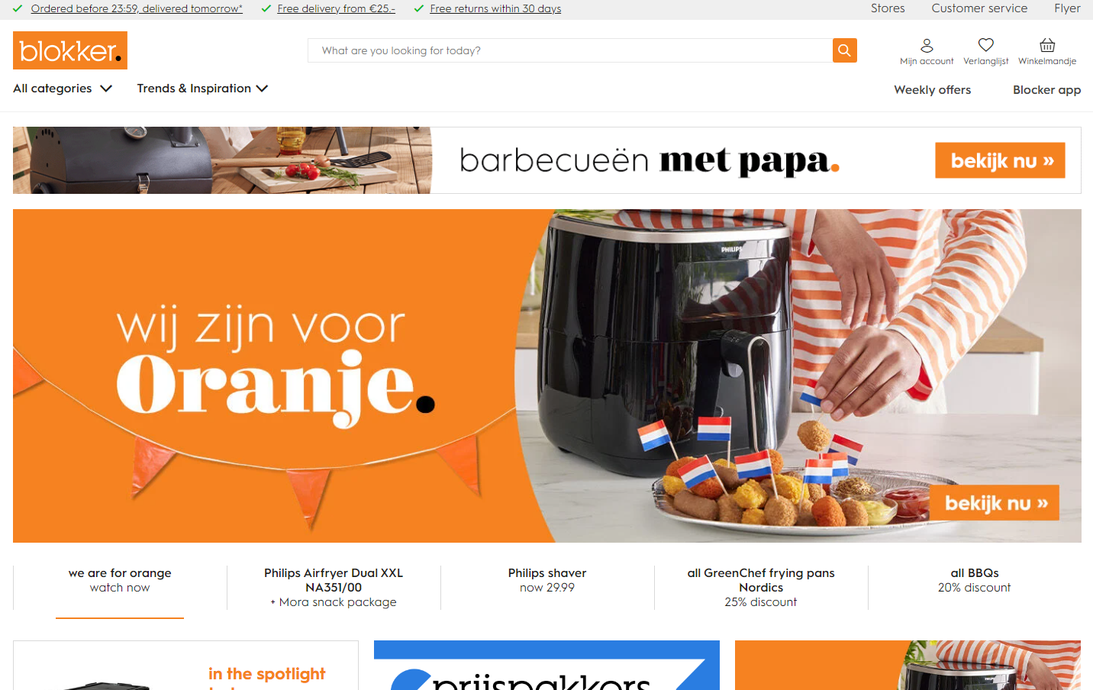This screenshot has width=1093, height=690.
Task: Click "bekijk nu" on barbecue banner
Action: pyautogui.click(x=1000, y=160)
